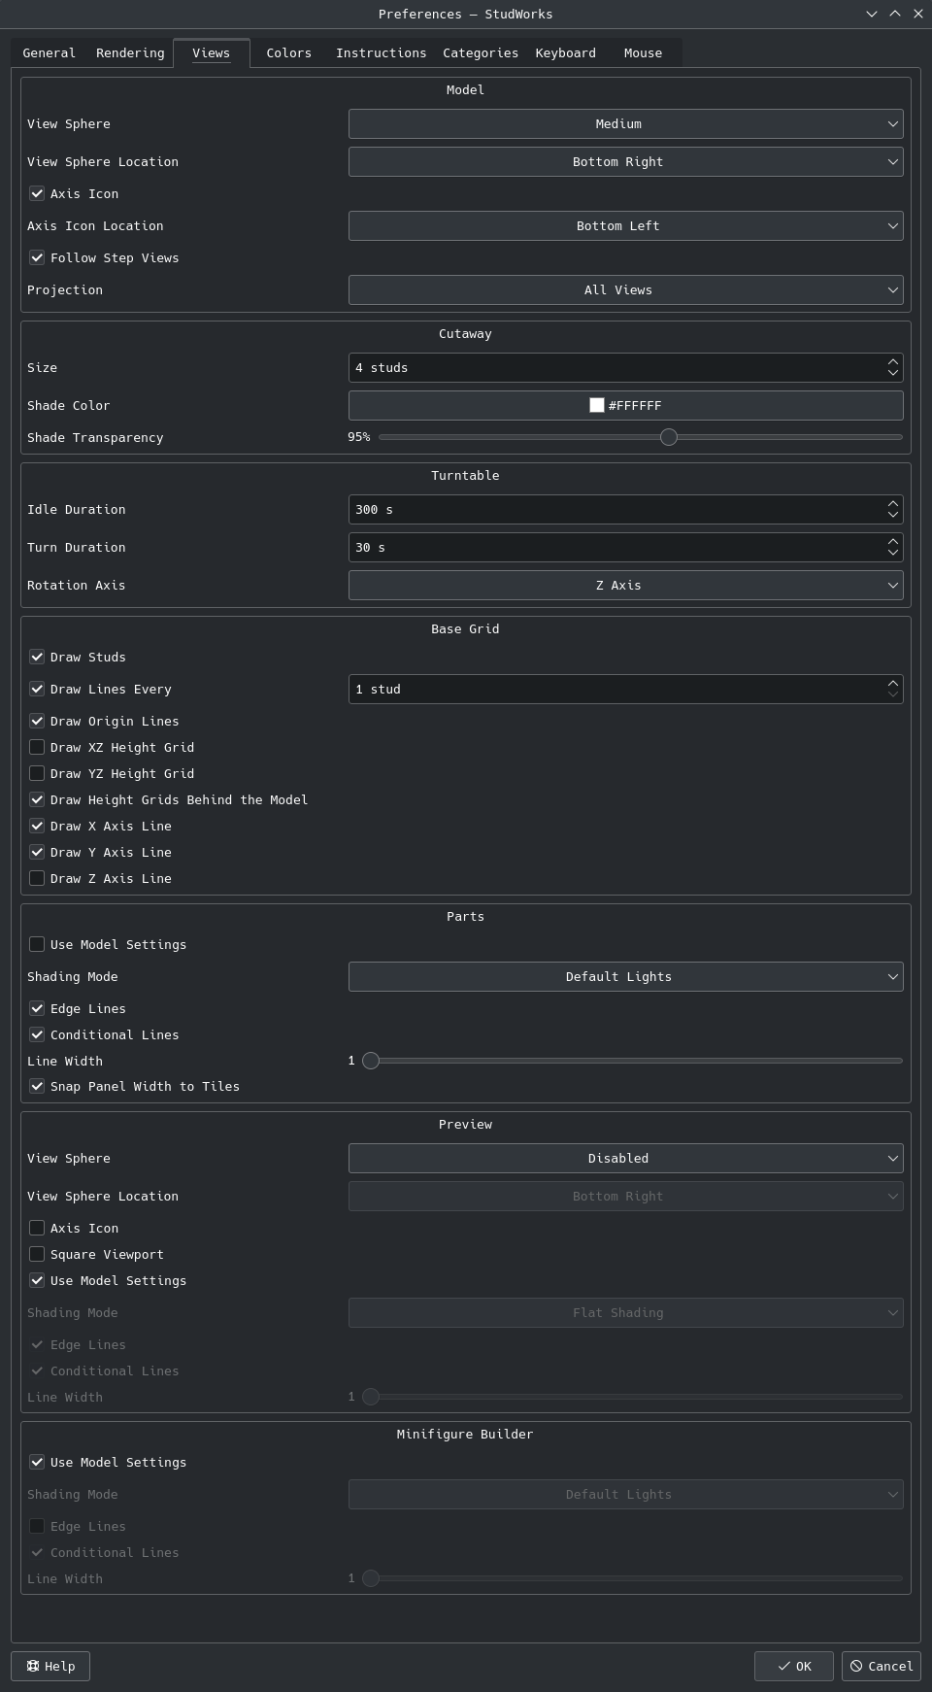The width and height of the screenshot is (932, 1692).
Task: Increase Idle Duration with up arrow
Action: click(893, 503)
